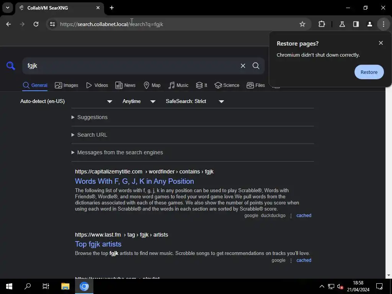Switch to the General search tab

coord(35,85)
